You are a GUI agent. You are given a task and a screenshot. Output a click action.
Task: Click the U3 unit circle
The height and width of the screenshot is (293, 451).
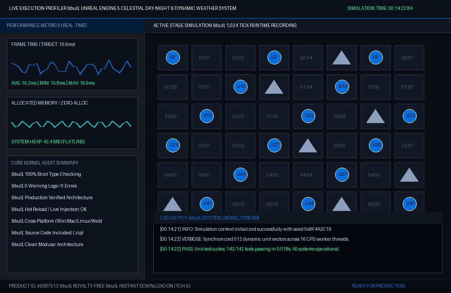[x=274, y=58]
